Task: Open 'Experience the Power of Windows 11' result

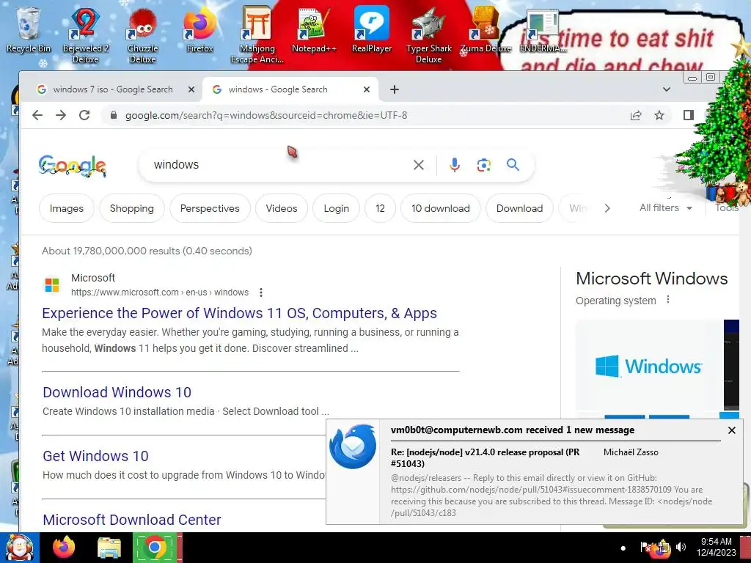Action: point(240,313)
